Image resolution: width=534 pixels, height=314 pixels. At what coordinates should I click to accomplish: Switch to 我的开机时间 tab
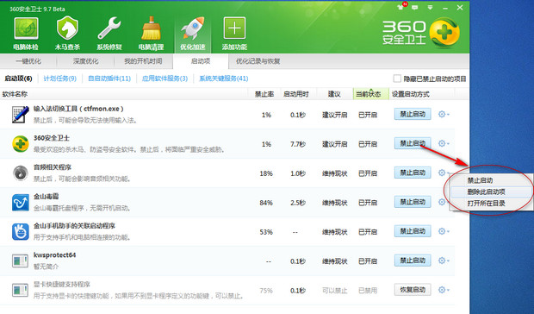click(x=143, y=61)
